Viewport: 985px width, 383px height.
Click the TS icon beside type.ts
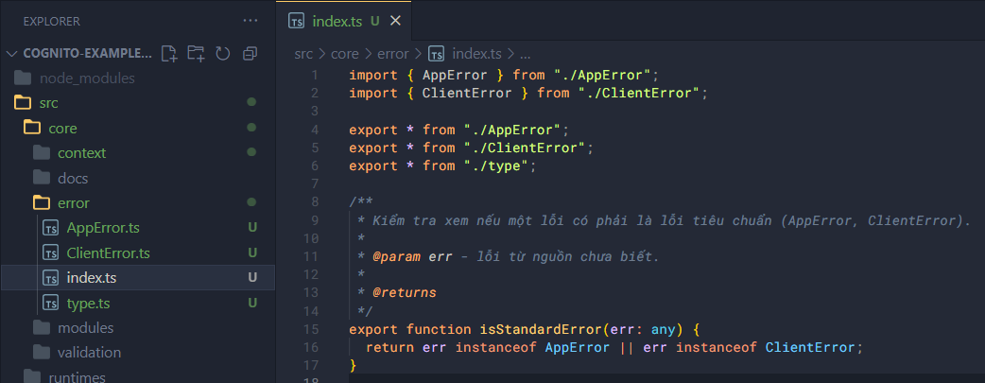pos(50,304)
